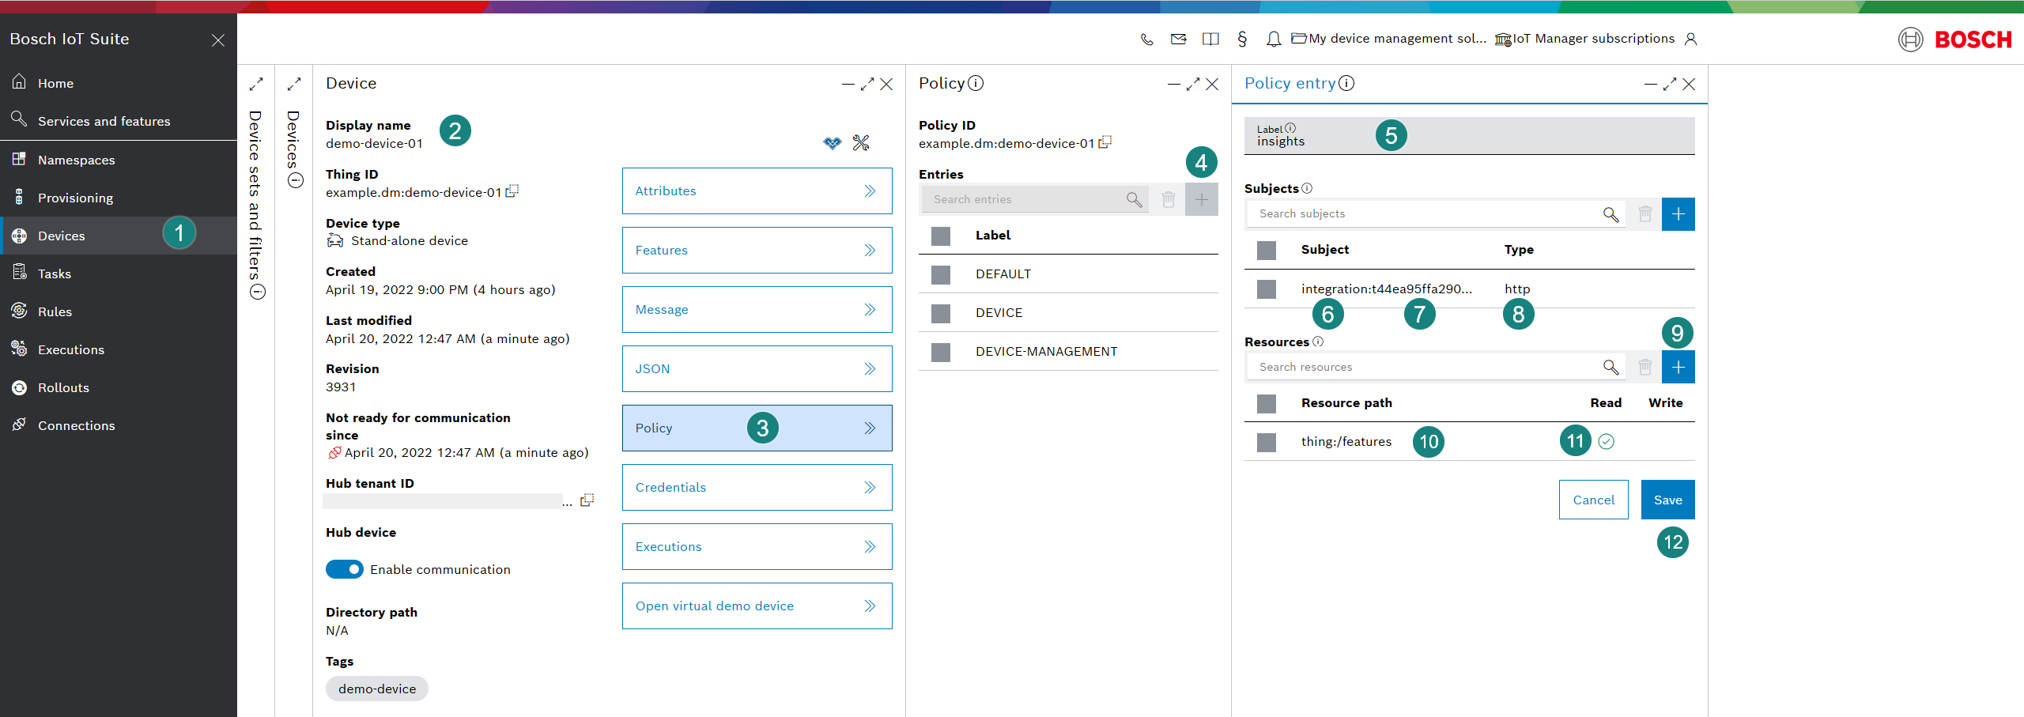Open Tasks in sidebar
This screenshot has width=2024, height=717.
[119, 274]
